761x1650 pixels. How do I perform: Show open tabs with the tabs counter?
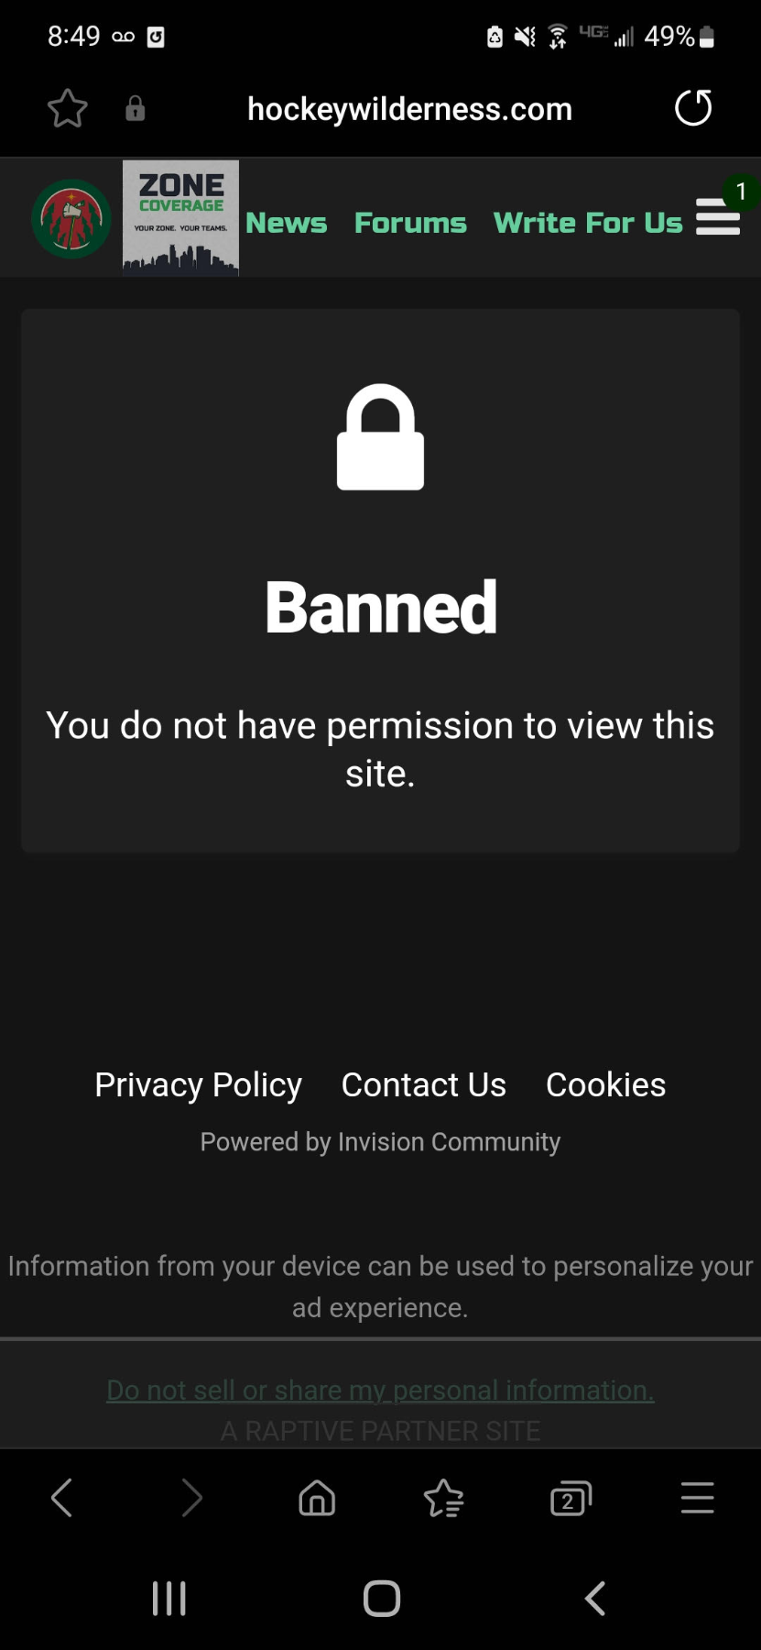click(x=571, y=1498)
